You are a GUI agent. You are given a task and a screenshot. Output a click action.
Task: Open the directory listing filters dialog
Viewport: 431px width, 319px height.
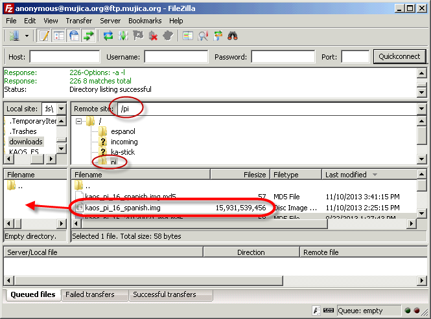click(x=188, y=36)
